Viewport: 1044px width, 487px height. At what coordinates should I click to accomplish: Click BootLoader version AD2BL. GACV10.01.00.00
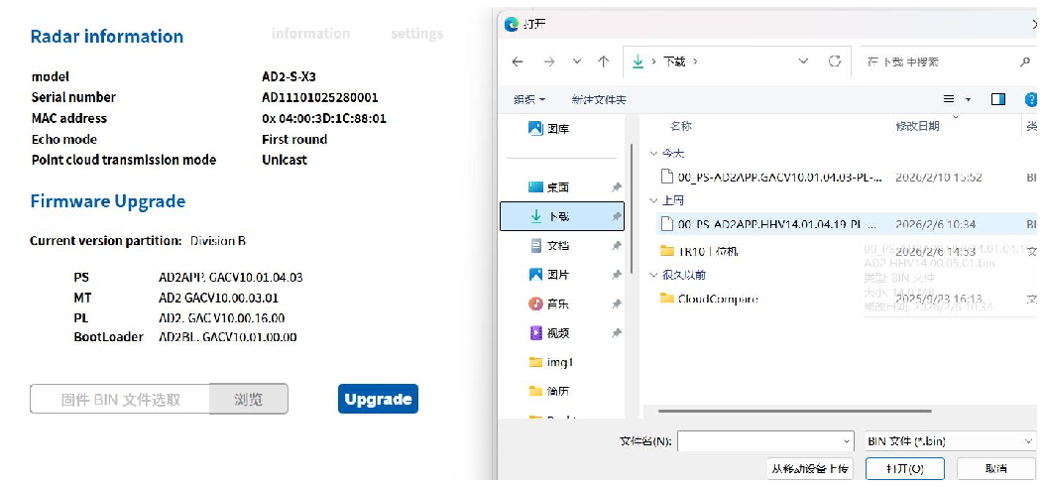pos(228,337)
